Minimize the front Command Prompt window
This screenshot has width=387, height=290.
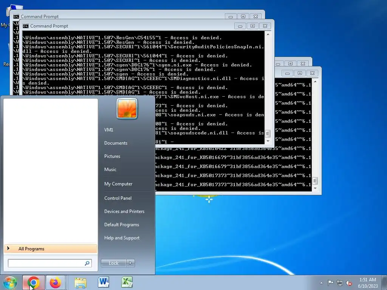(x=240, y=26)
